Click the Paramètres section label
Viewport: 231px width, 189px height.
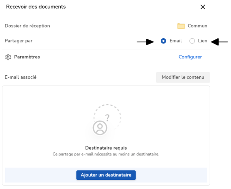pos(27,57)
